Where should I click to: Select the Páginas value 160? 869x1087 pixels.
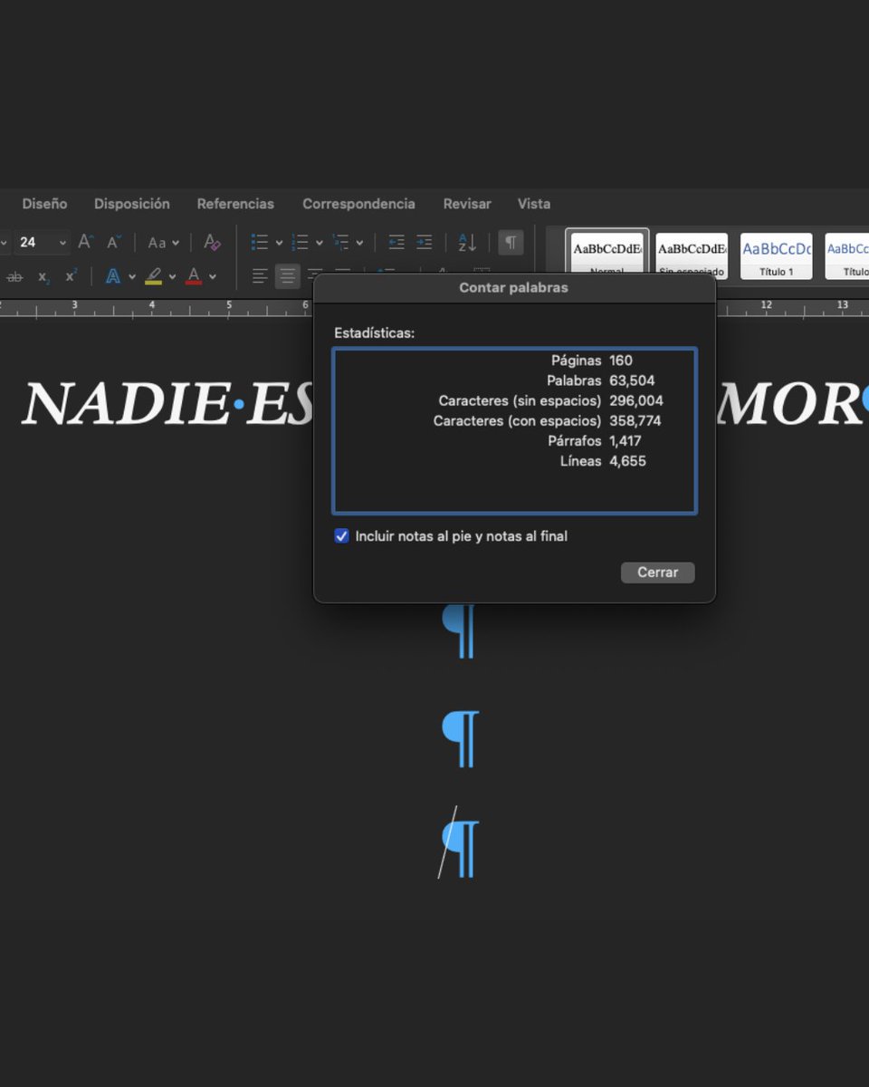tap(621, 361)
